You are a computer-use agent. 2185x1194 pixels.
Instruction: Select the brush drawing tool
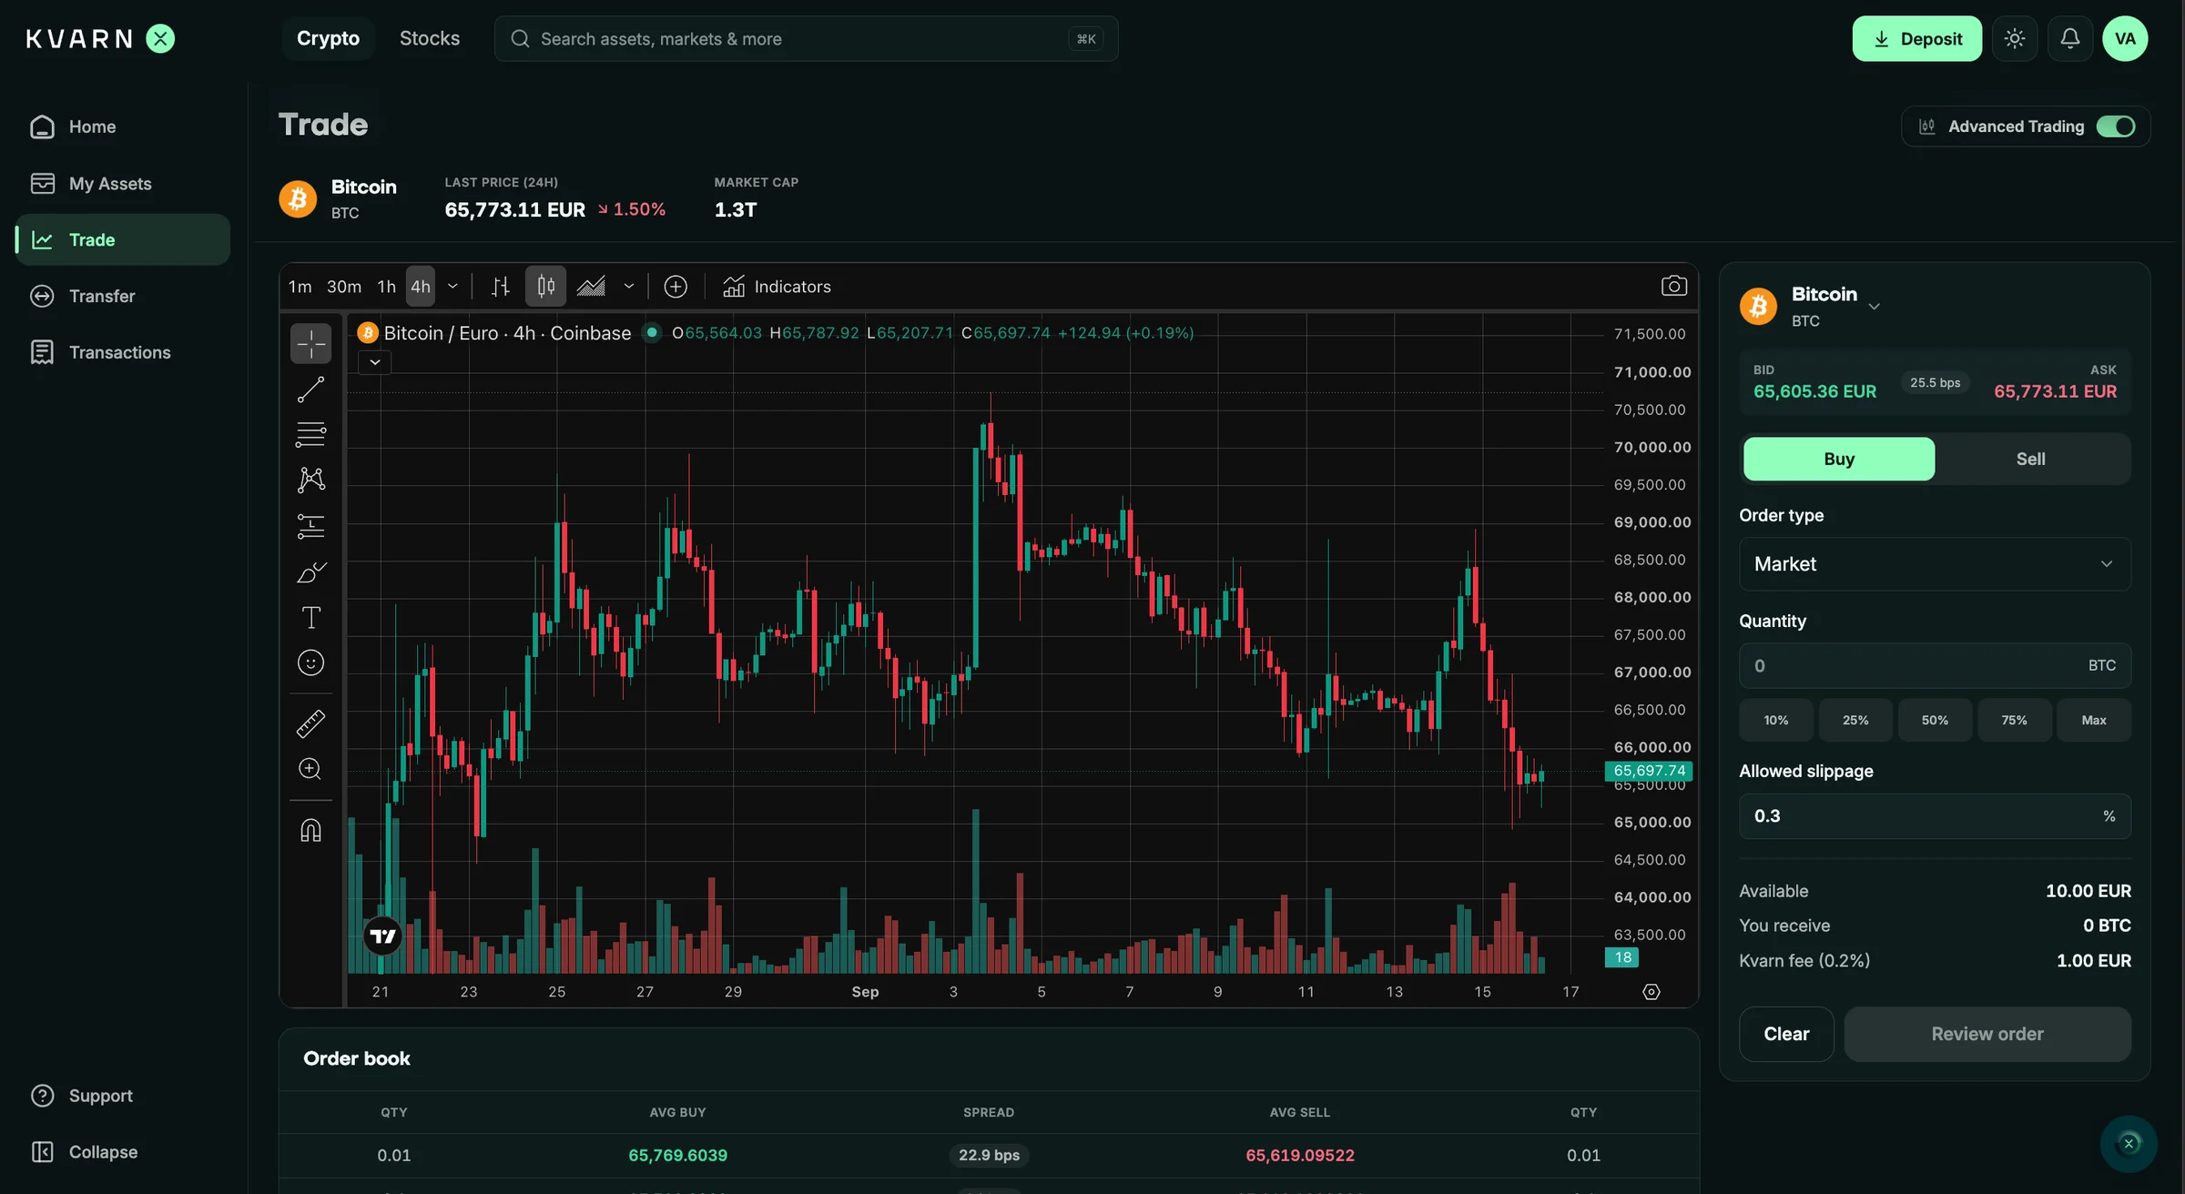click(310, 572)
